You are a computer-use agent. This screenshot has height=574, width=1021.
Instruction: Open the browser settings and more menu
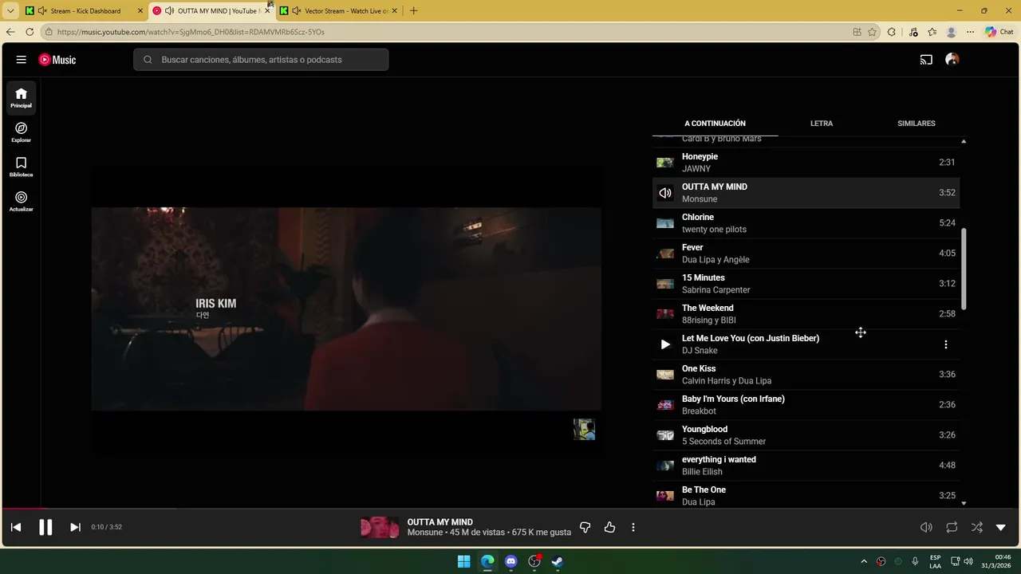tap(971, 32)
